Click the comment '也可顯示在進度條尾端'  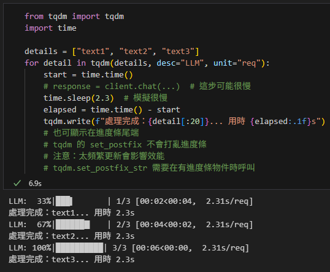click(x=91, y=133)
